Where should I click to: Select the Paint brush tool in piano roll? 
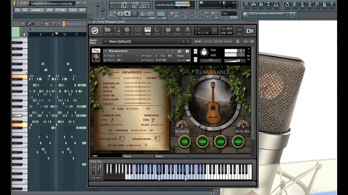click(x=33, y=24)
